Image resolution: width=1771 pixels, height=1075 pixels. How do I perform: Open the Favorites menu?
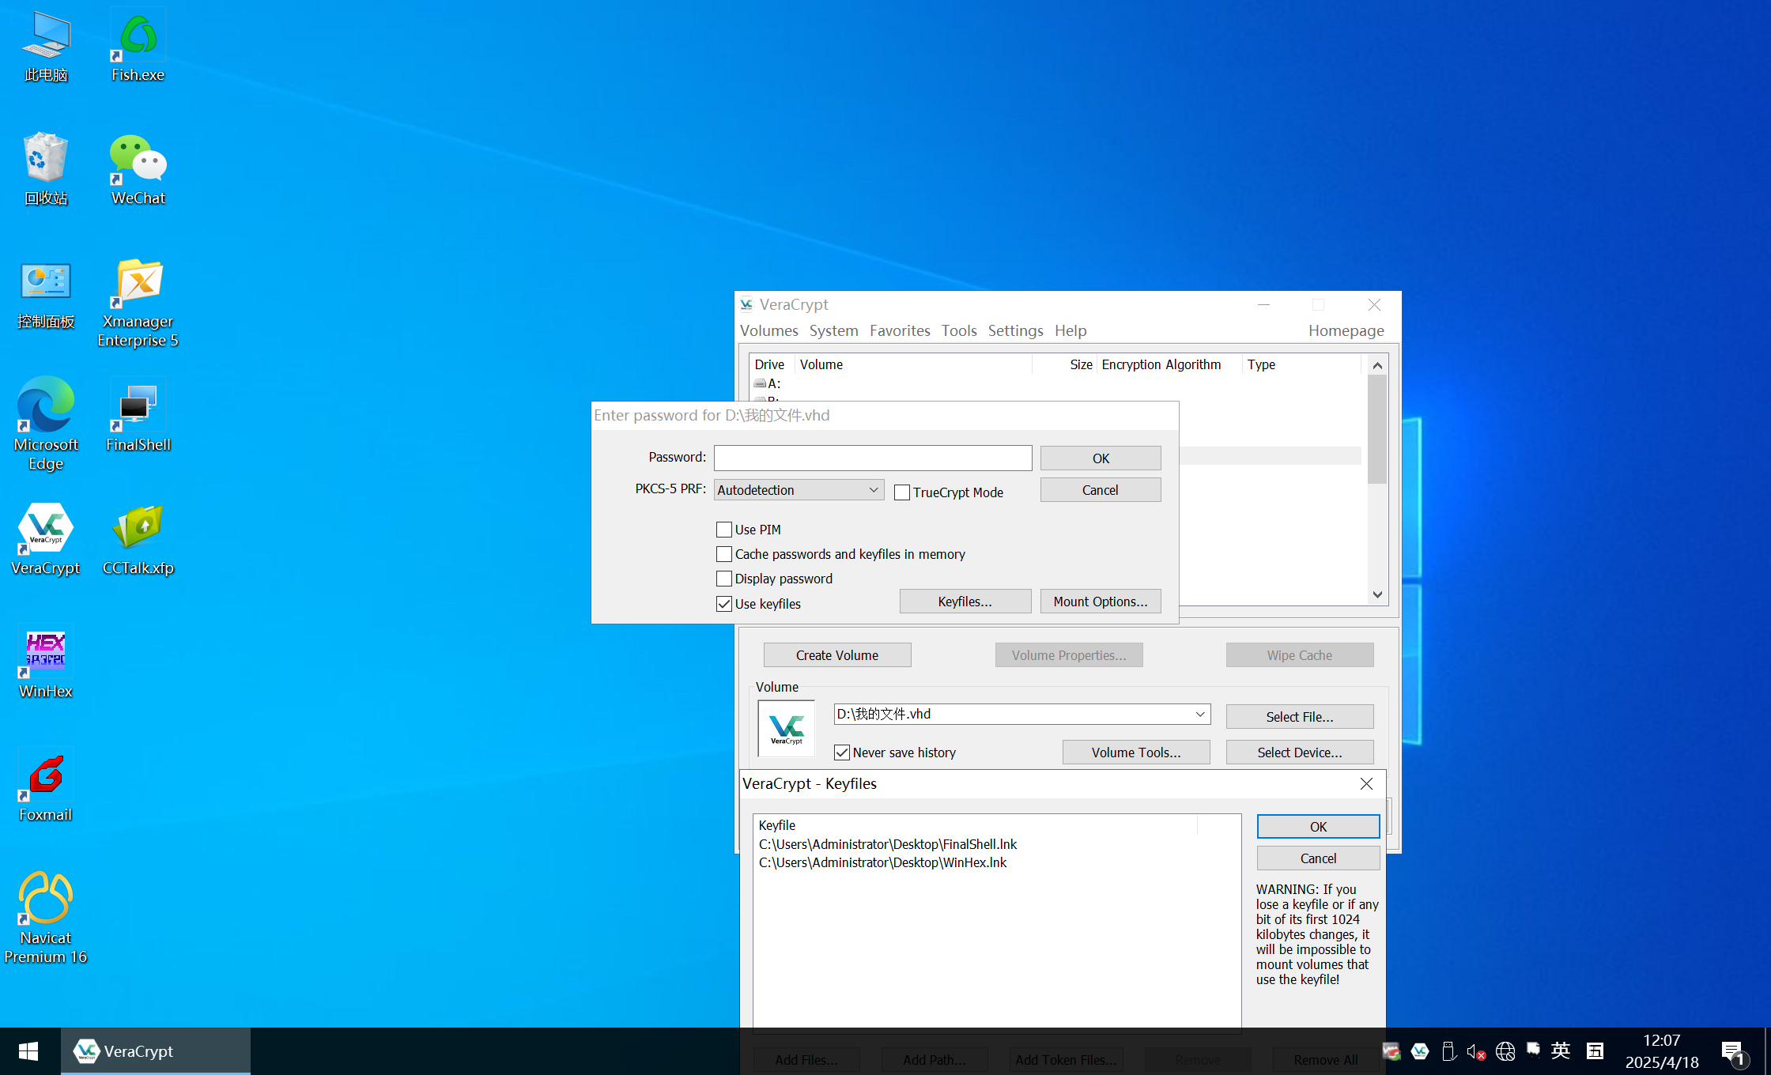pyautogui.click(x=900, y=330)
